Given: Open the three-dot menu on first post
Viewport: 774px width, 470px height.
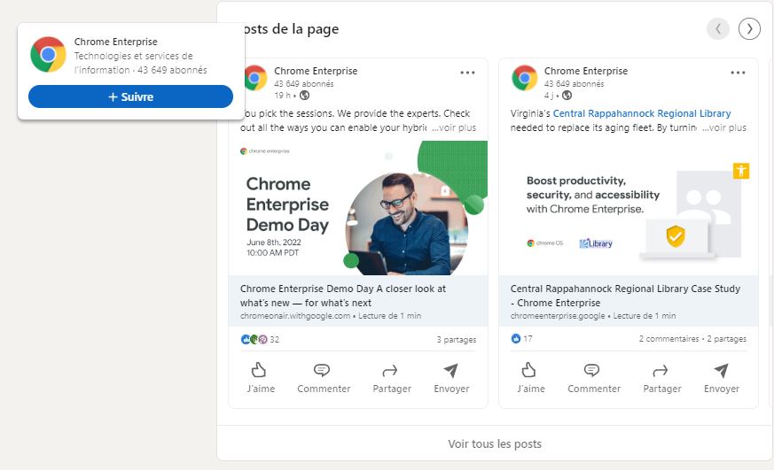Looking at the screenshot, I should (467, 73).
